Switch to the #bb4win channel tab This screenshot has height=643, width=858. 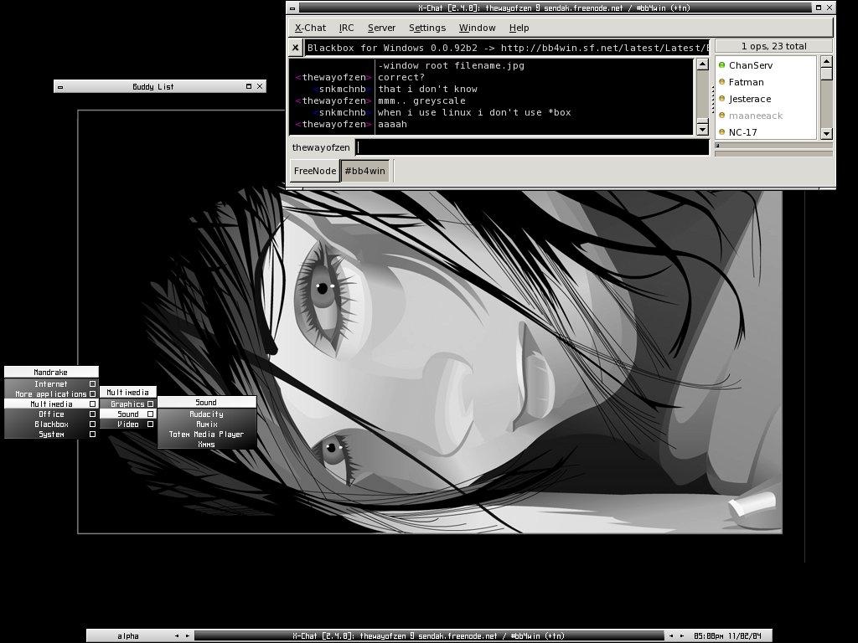pyautogui.click(x=365, y=171)
